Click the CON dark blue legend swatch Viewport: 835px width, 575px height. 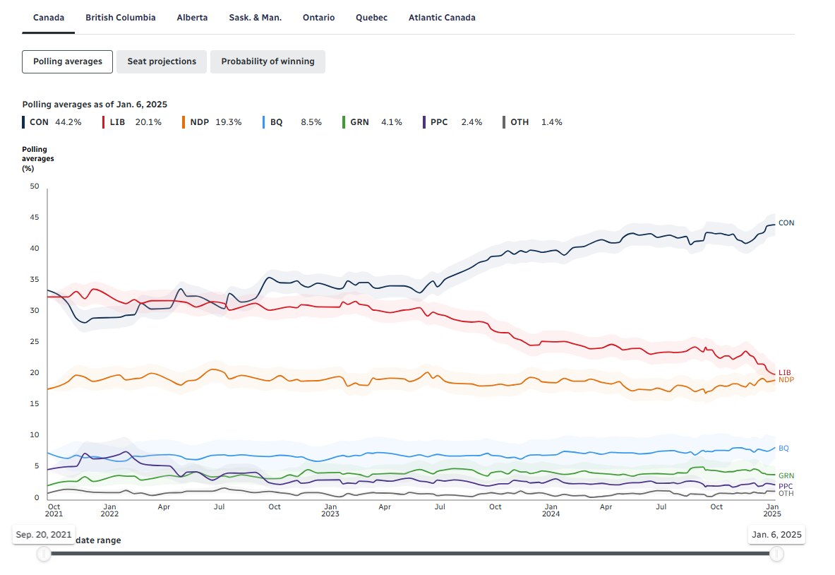point(24,122)
